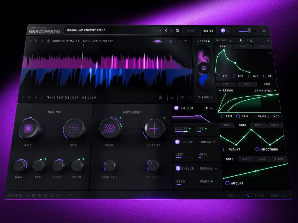Image resolution: width=298 pixels, height=223 pixels.
Task: Toggle the Res modulation dot
Action: tap(206, 129)
